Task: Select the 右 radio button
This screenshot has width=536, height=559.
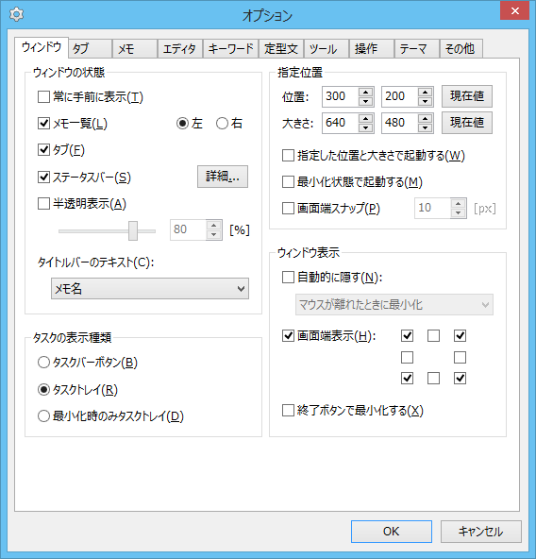Action: click(x=222, y=124)
